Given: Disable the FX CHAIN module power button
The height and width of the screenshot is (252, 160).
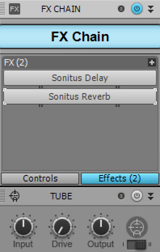Looking at the screenshot, I should (137, 9).
